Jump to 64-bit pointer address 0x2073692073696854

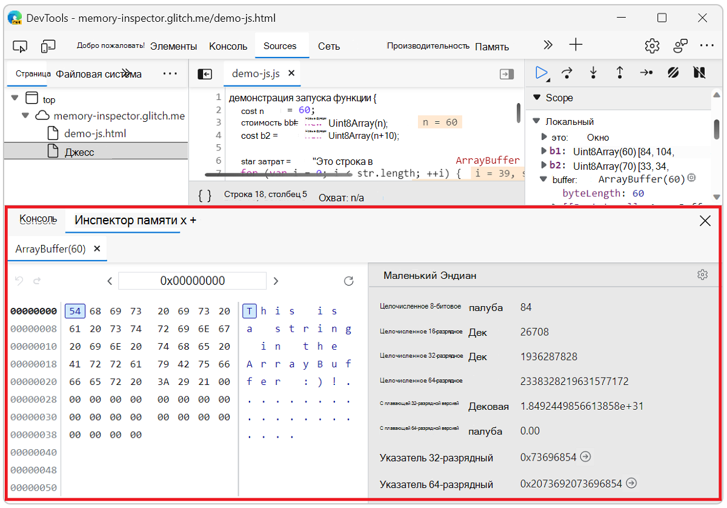[632, 483]
